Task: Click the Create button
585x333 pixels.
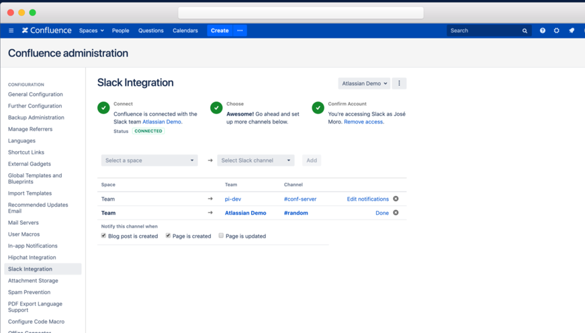Action: (x=220, y=31)
